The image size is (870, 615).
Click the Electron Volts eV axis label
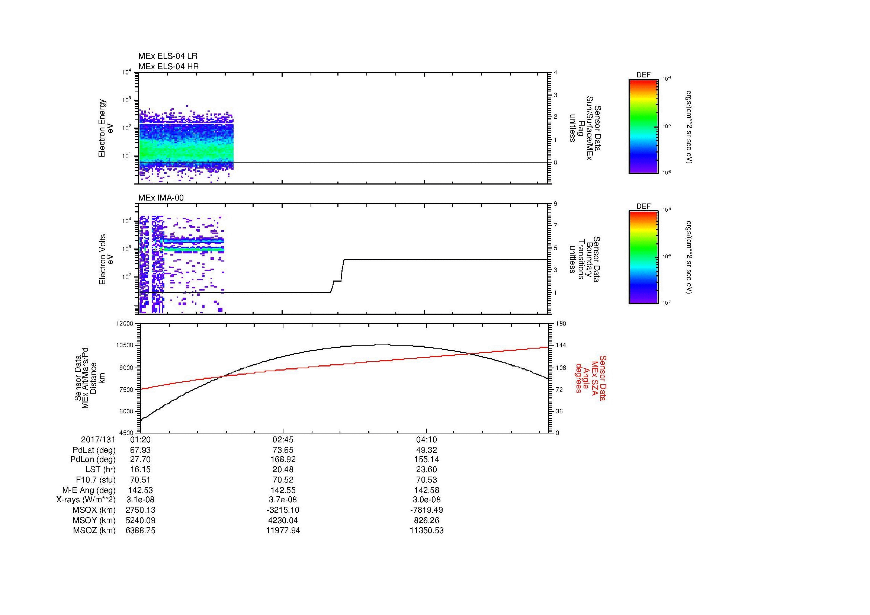106,259
